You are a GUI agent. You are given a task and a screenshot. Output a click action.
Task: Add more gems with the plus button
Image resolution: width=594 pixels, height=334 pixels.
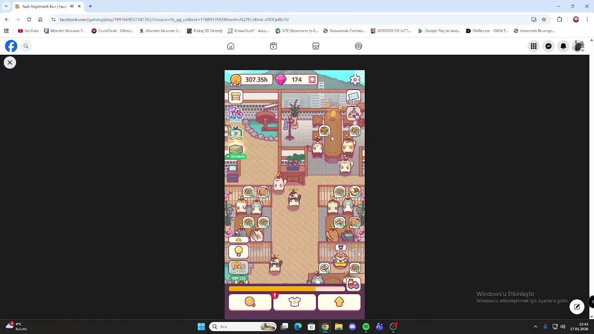point(312,80)
